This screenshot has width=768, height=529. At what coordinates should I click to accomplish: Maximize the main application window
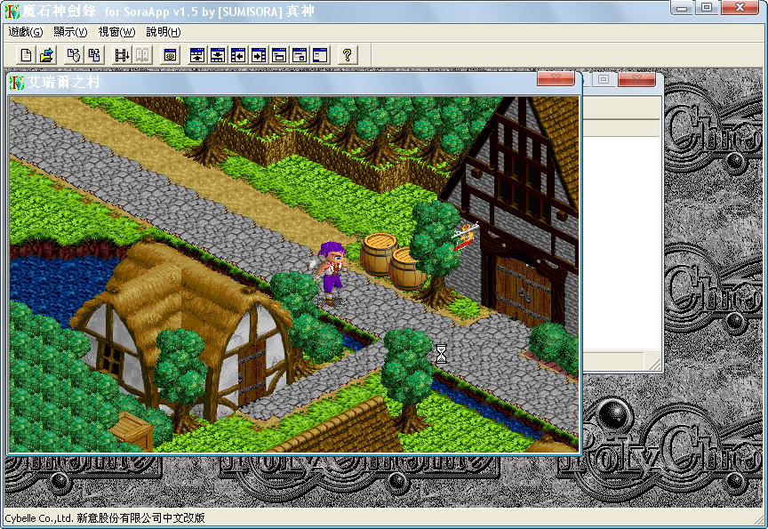[707, 8]
